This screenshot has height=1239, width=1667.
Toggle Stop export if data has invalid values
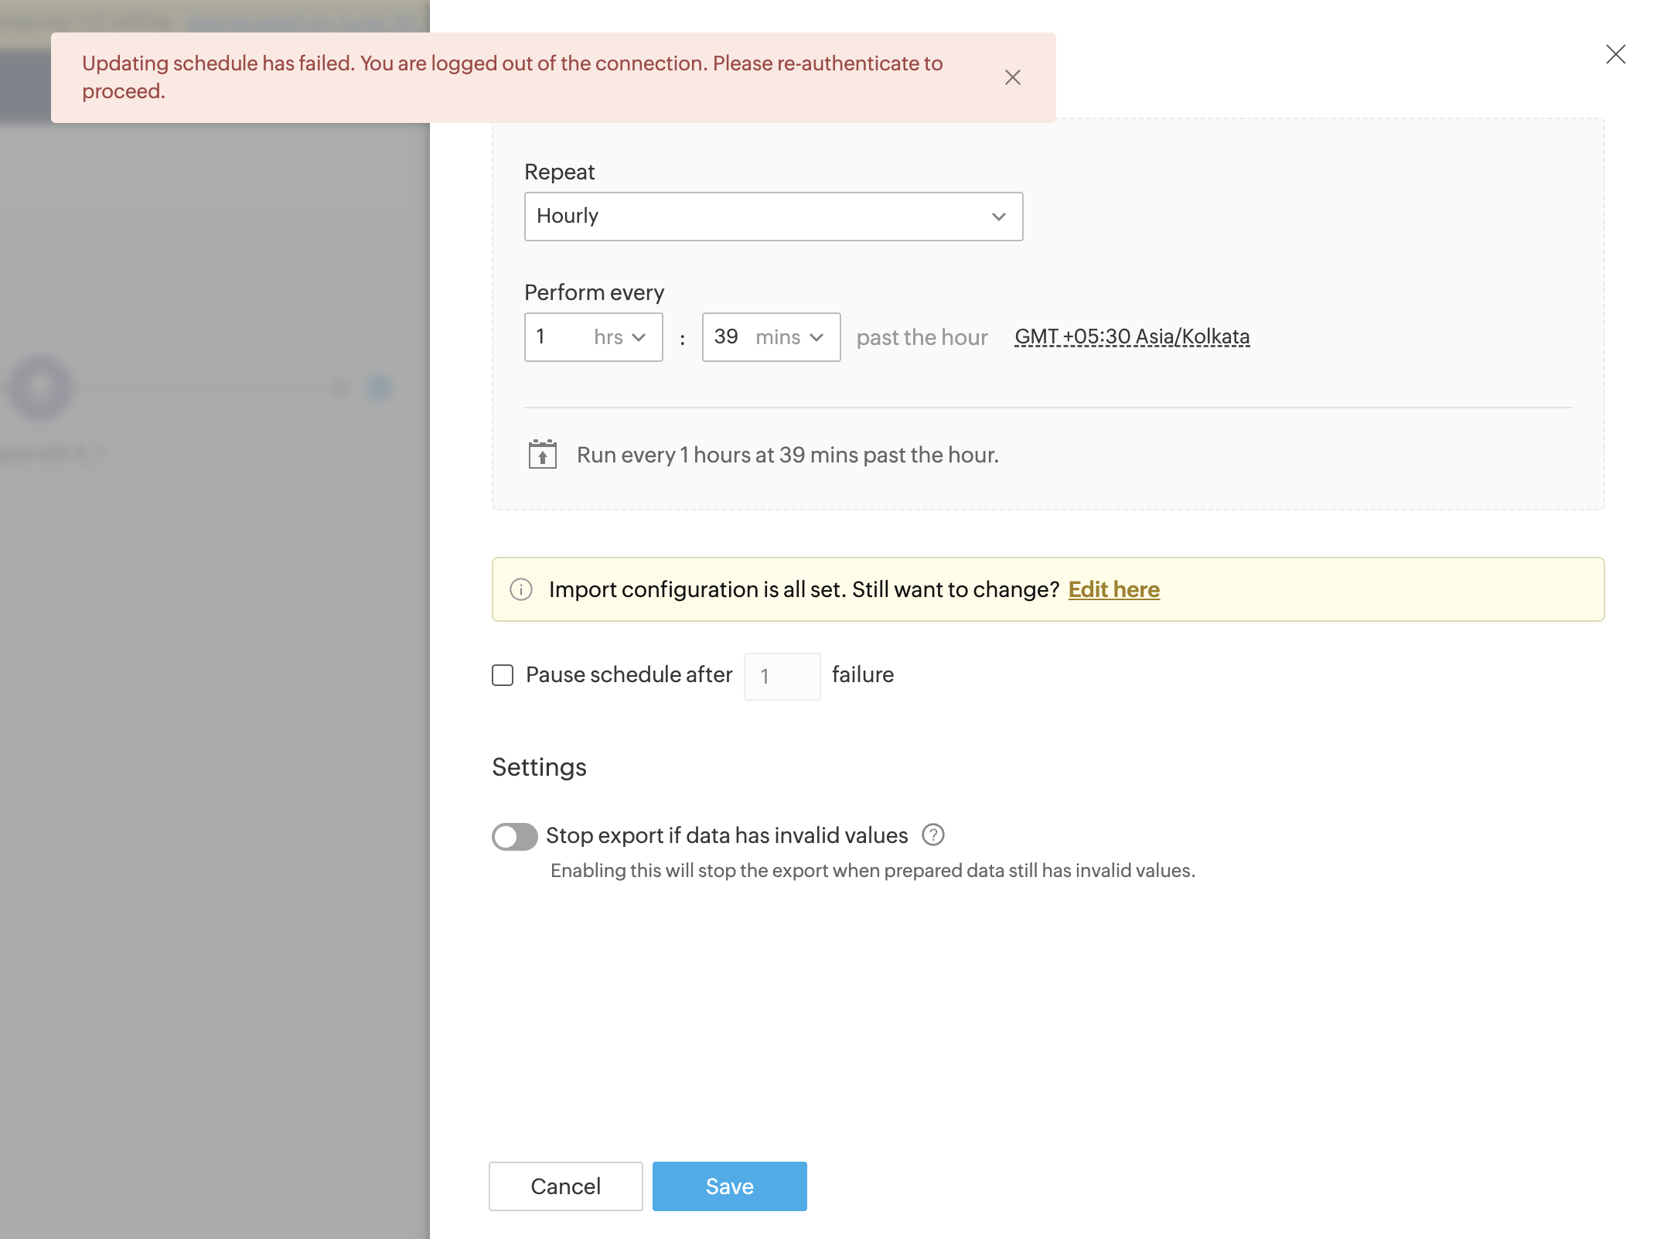tap(515, 836)
